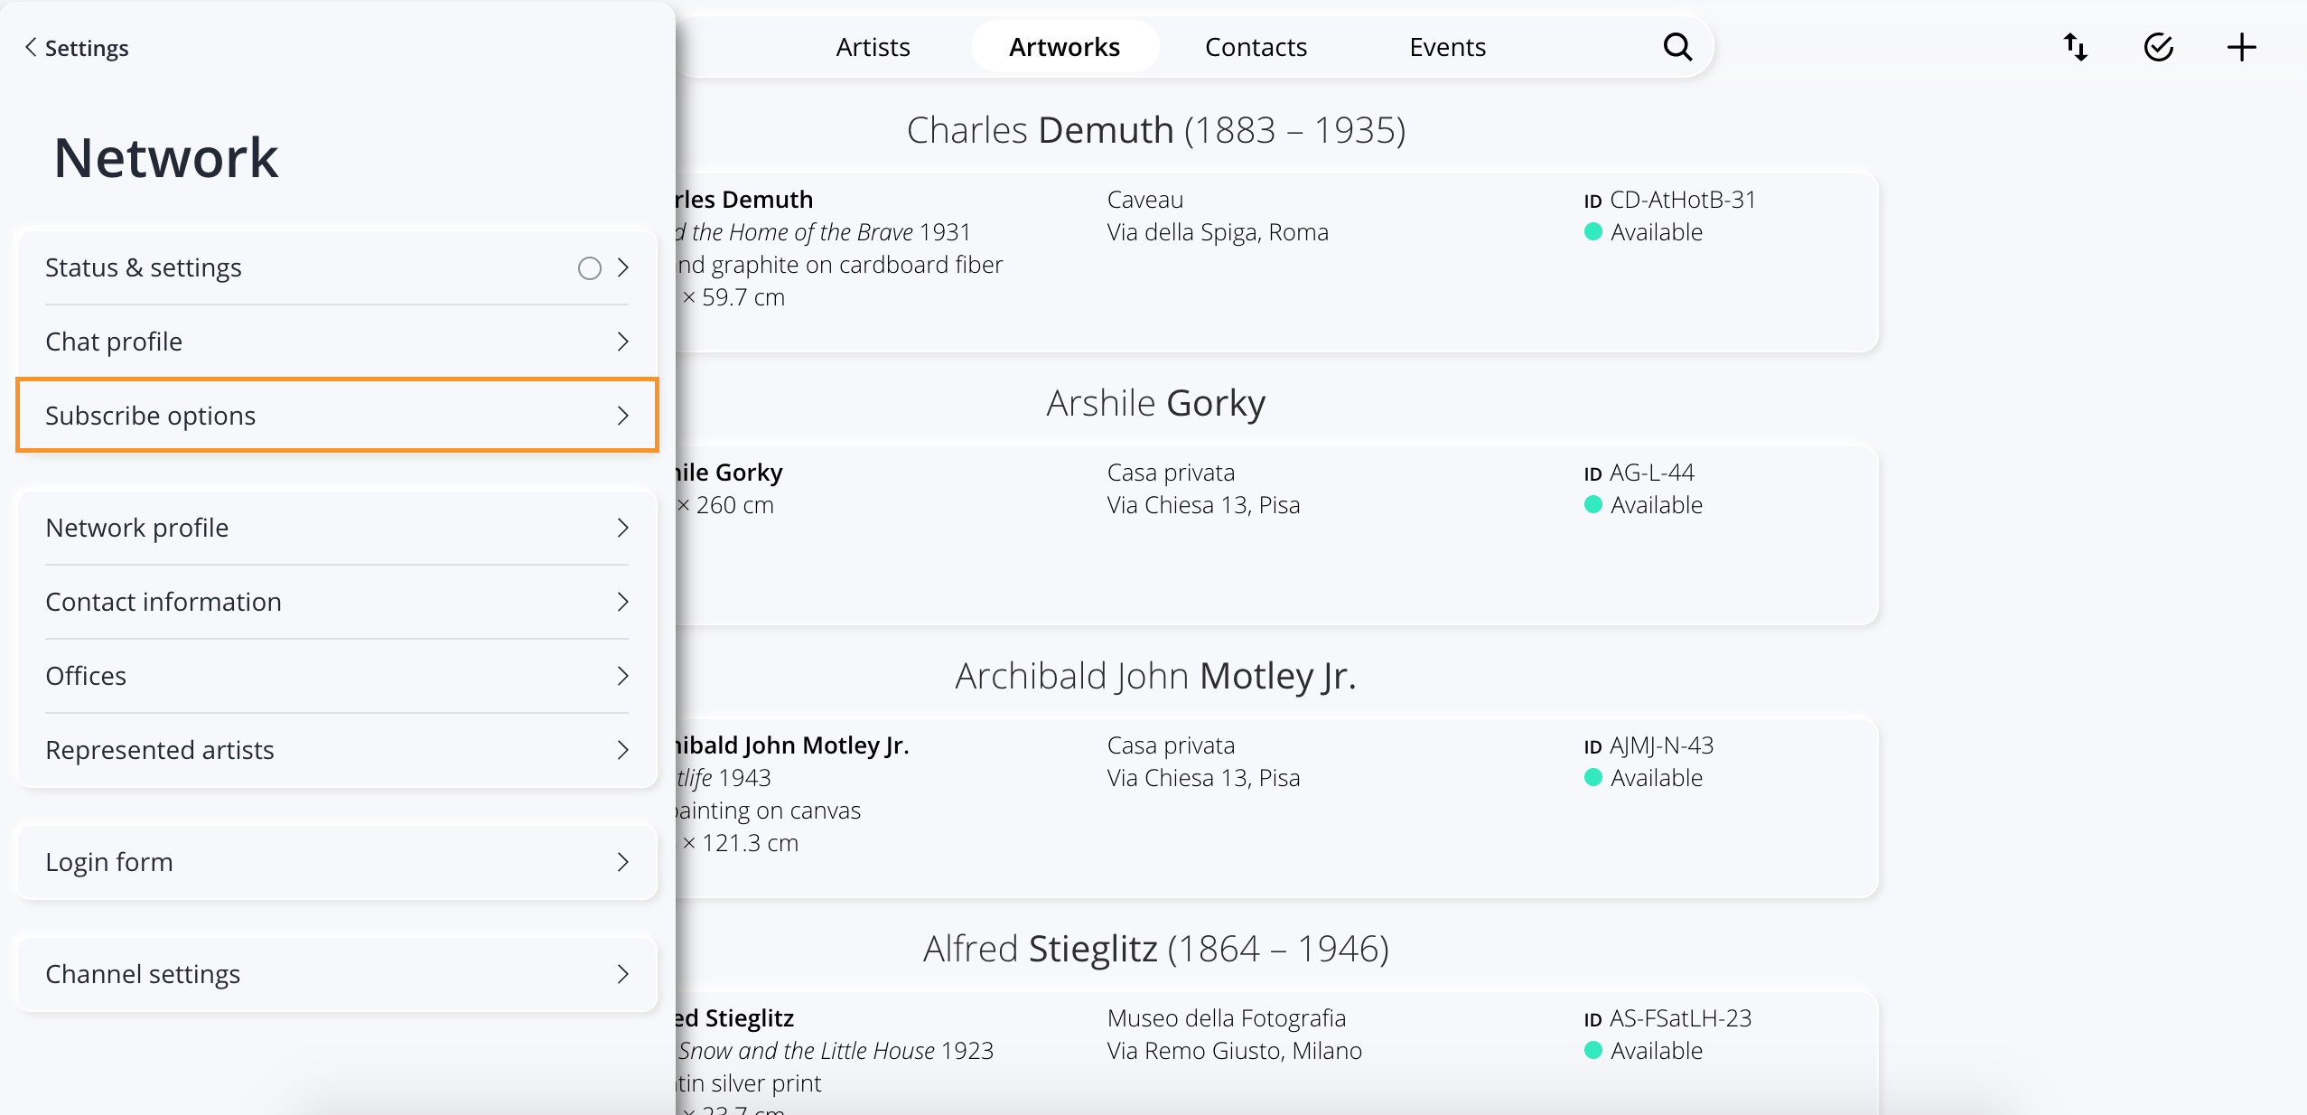The width and height of the screenshot is (2307, 1115).
Task: Click Available status of AJMJ-N-43
Action: tap(1644, 778)
